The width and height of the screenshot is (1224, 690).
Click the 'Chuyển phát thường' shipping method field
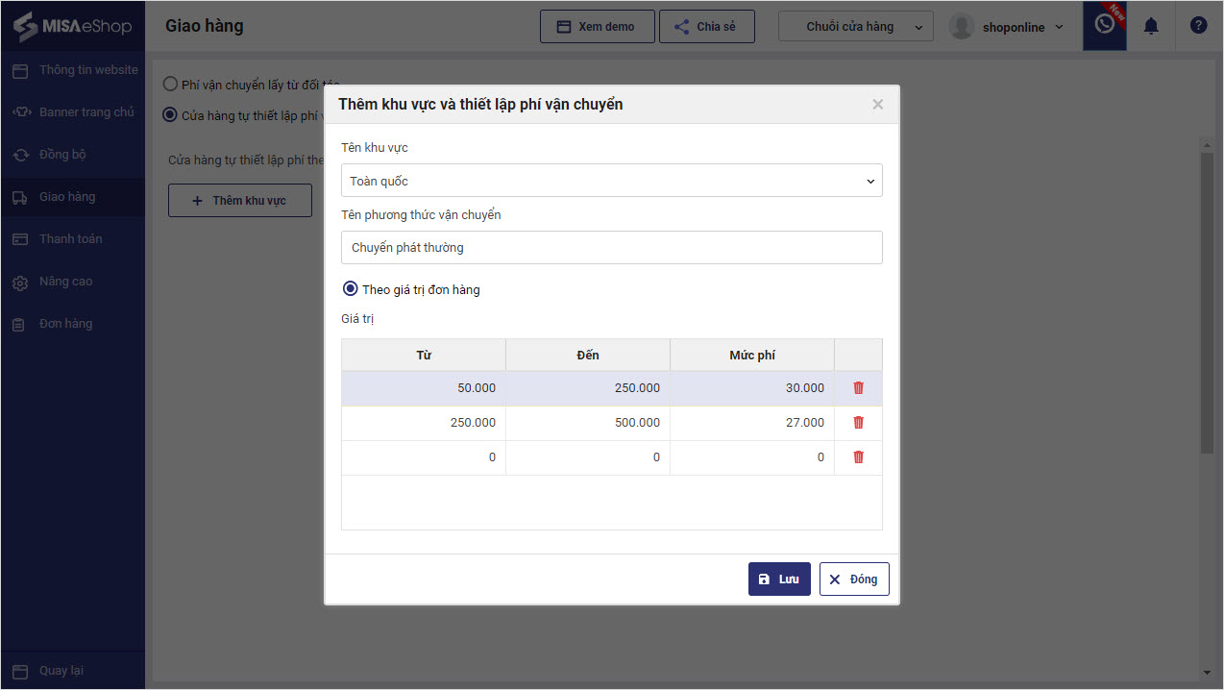click(x=611, y=248)
